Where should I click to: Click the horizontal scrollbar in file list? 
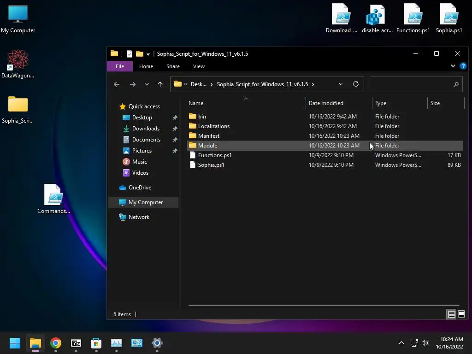[324, 305]
